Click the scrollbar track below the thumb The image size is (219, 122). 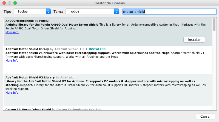coord(214,71)
